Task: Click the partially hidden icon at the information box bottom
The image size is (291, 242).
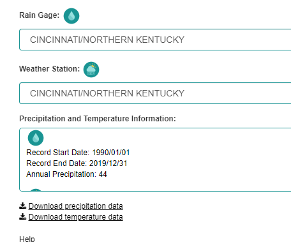Action: pyautogui.click(x=36, y=190)
